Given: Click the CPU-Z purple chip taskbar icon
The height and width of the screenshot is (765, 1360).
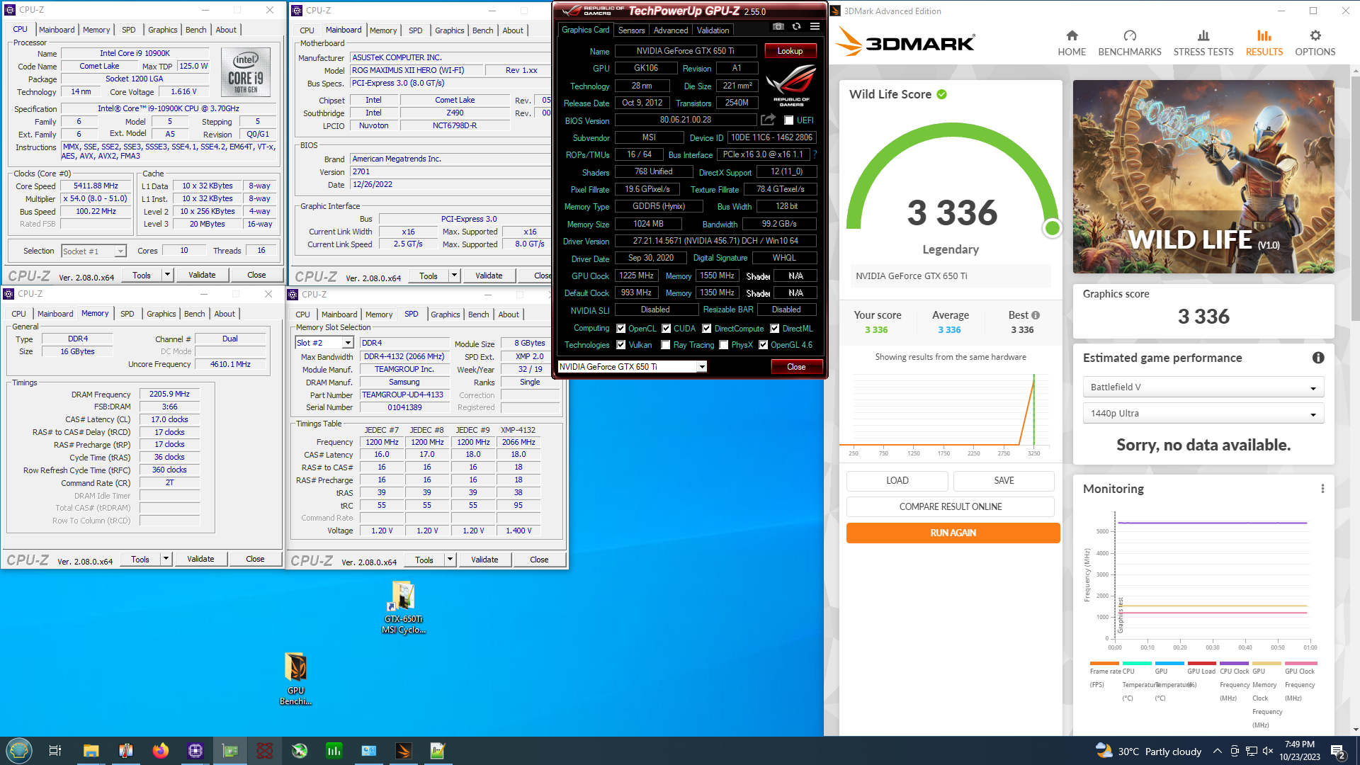Looking at the screenshot, I should pos(195,751).
